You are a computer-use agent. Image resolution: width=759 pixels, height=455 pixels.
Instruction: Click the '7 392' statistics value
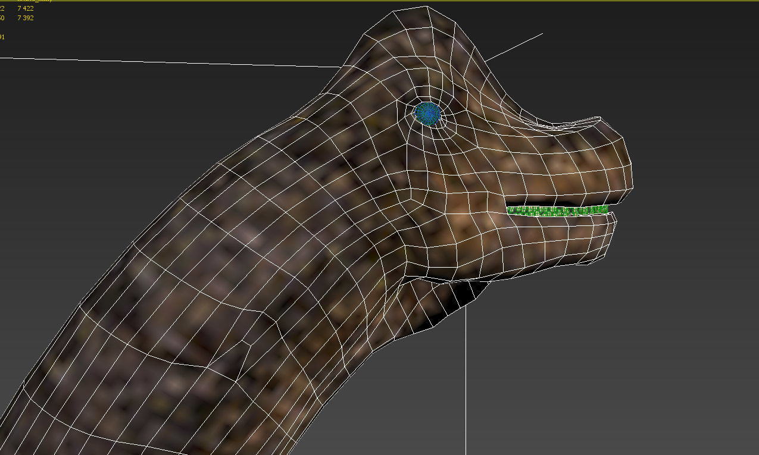26,18
